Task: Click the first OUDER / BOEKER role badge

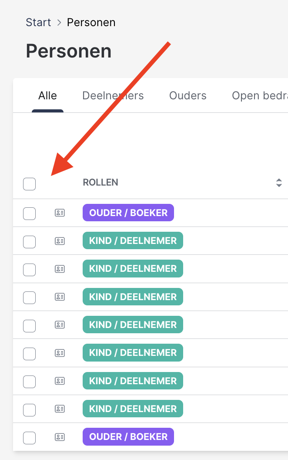Action: point(128,213)
